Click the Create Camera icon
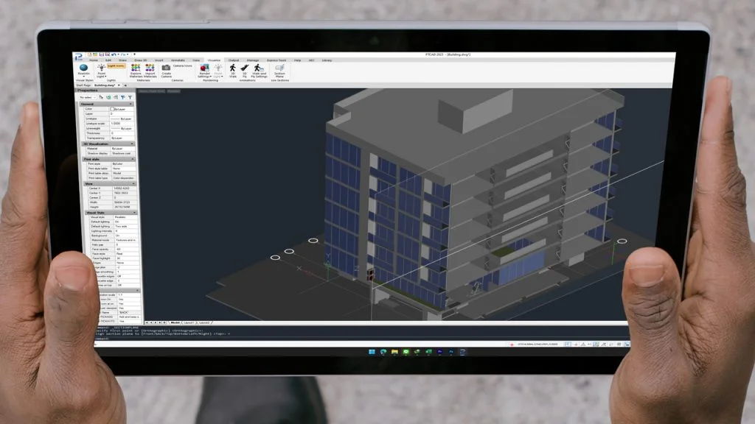The height and width of the screenshot is (424, 755). (x=166, y=68)
